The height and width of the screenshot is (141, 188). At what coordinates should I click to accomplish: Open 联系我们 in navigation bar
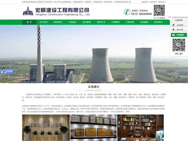[x=158, y=22]
